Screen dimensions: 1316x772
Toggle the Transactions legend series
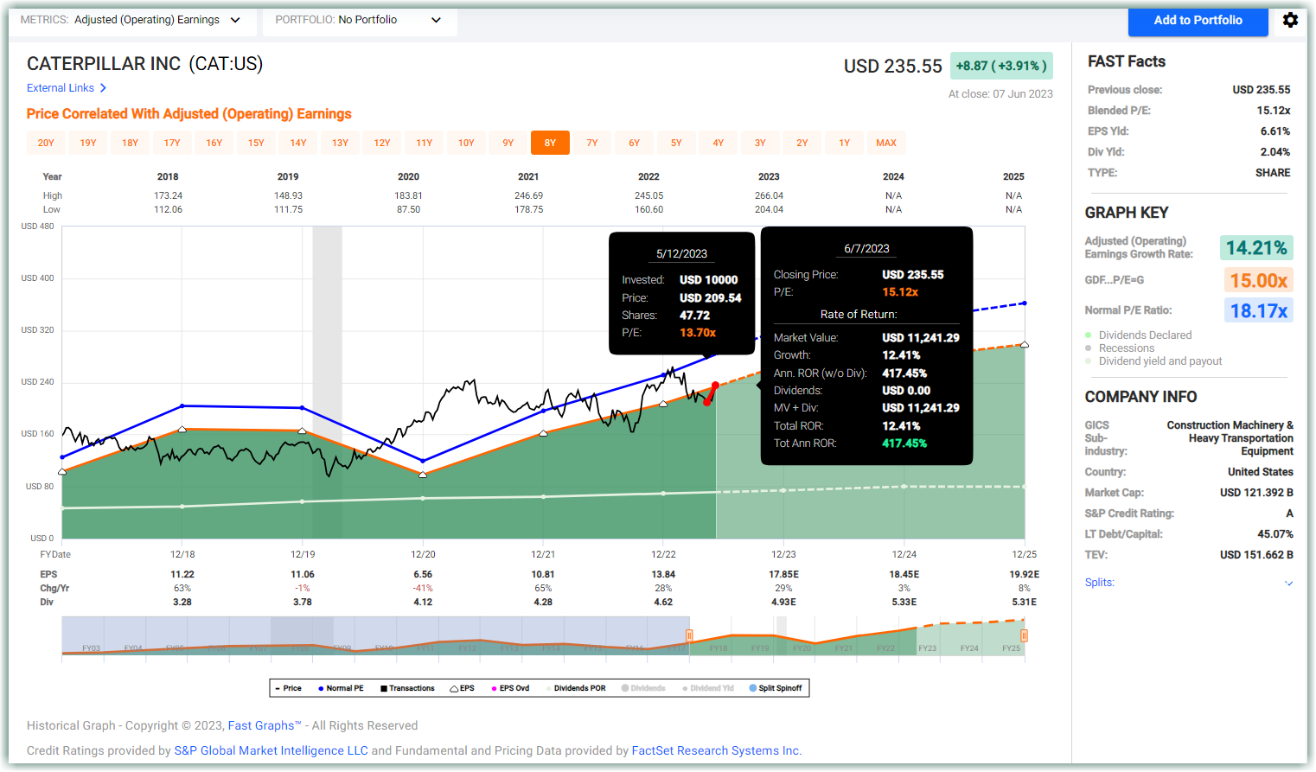[x=407, y=688]
